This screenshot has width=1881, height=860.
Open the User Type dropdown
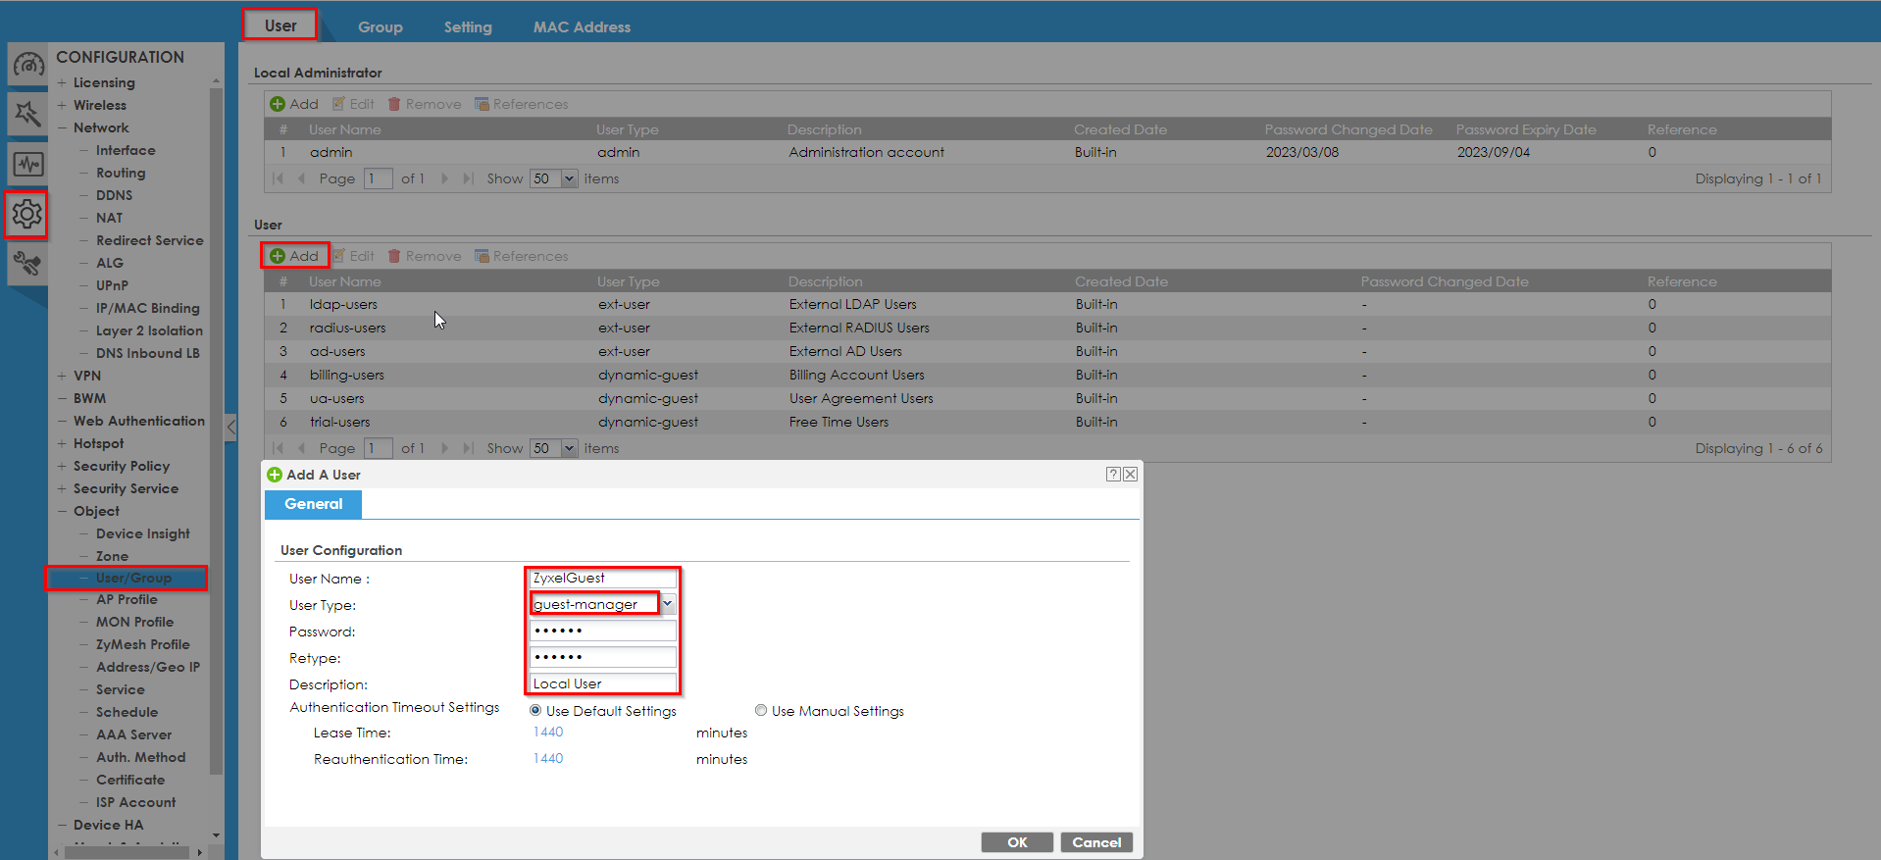click(668, 604)
